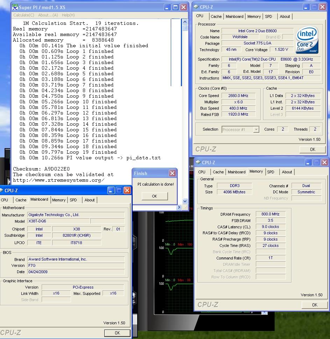
Task: Open About menu in Super PI
Action: click(48, 15)
